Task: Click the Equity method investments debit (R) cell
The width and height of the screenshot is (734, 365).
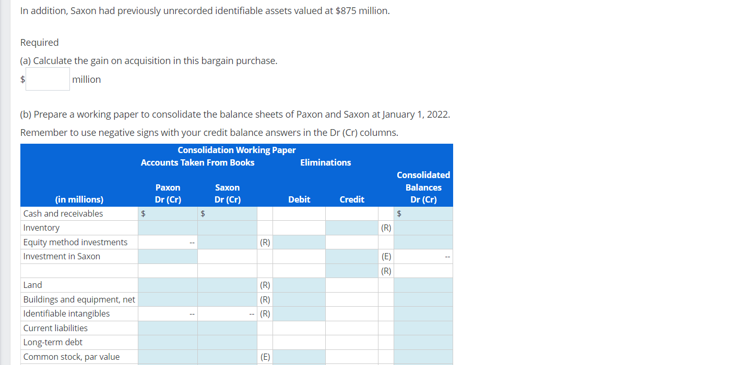Action: pos(299,242)
